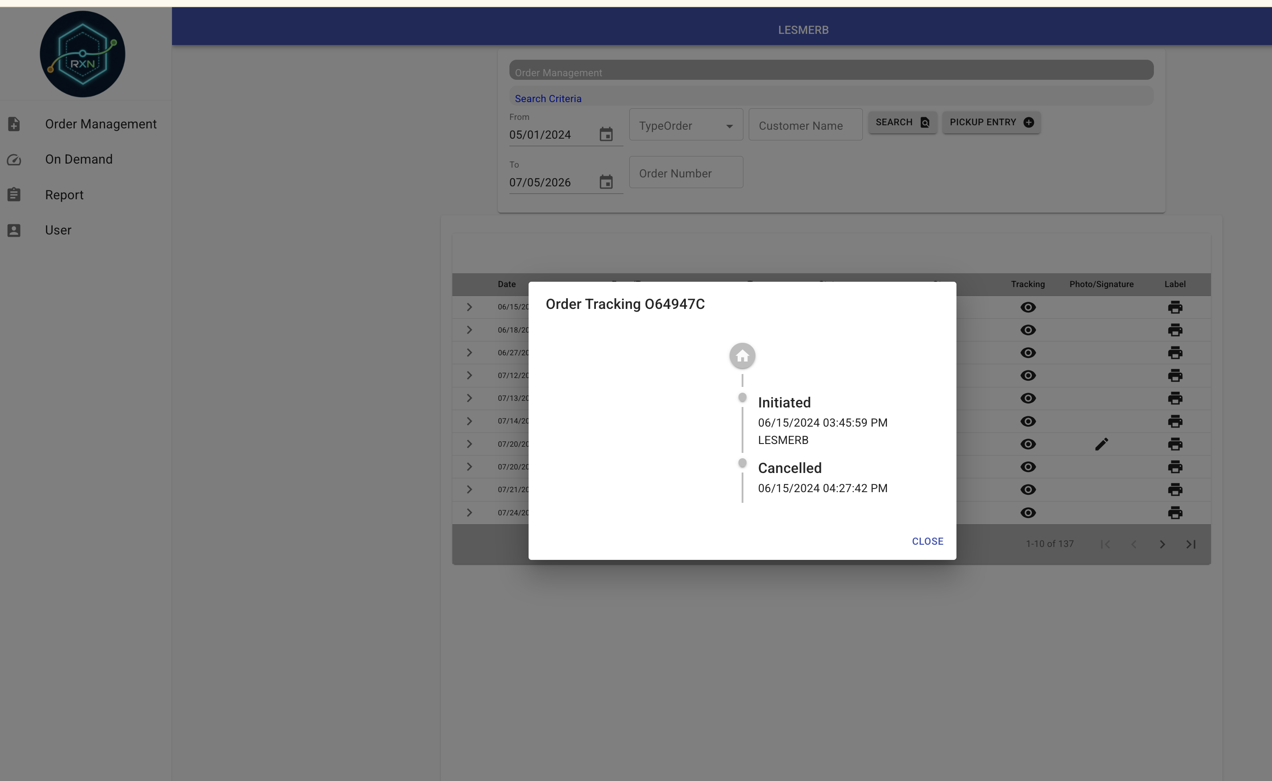Print label for the 07/24 row
Viewport: 1272px width, 781px height.
tap(1175, 513)
